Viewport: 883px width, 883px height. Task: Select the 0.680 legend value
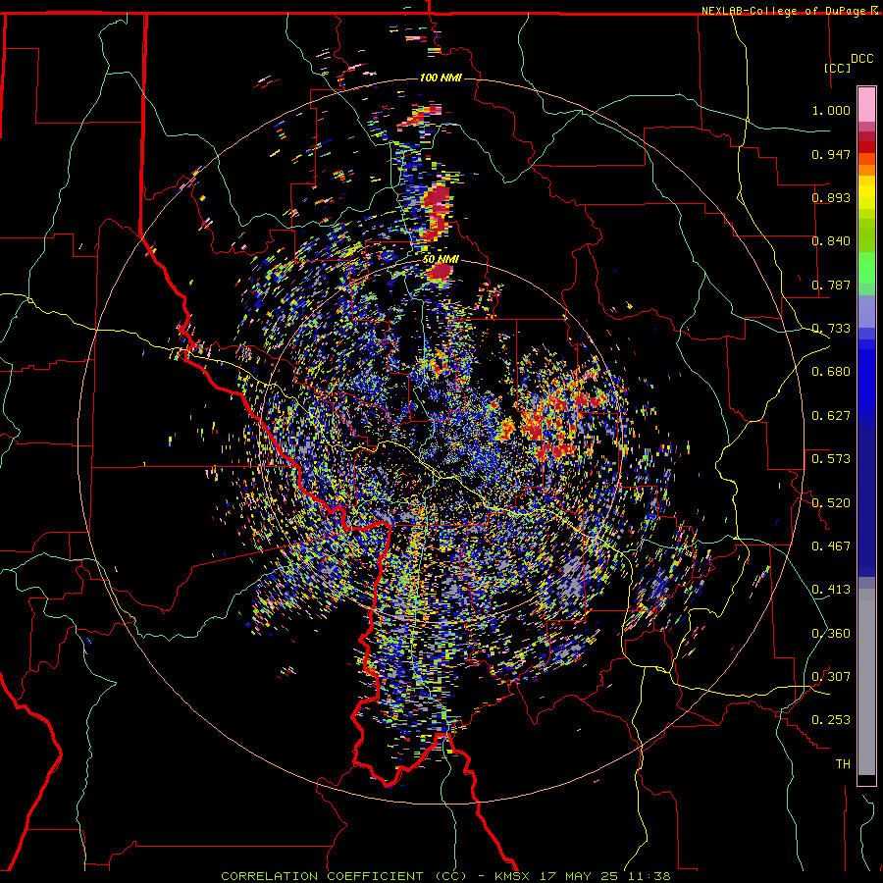click(x=831, y=372)
